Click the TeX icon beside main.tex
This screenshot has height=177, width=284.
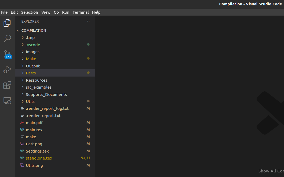coord(22,130)
